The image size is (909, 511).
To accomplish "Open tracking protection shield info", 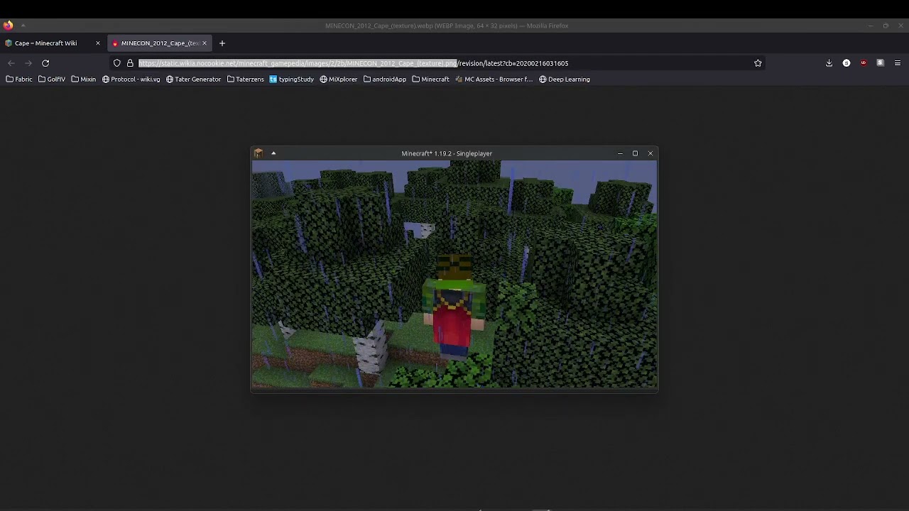I will tap(117, 63).
